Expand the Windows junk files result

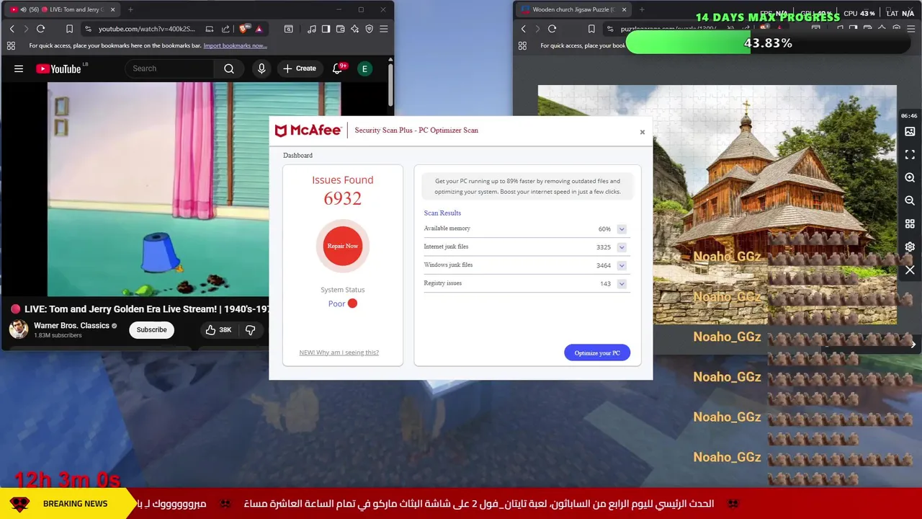coord(622,265)
